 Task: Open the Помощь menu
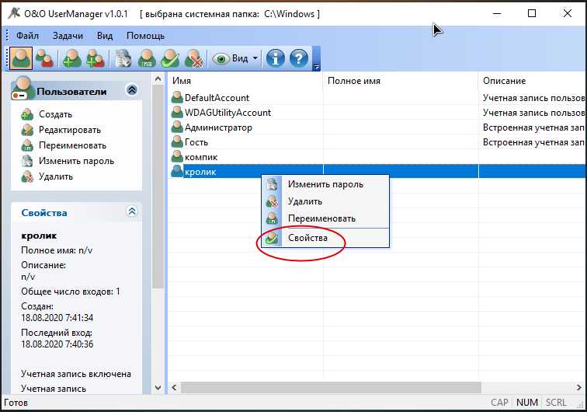[x=145, y=36]
